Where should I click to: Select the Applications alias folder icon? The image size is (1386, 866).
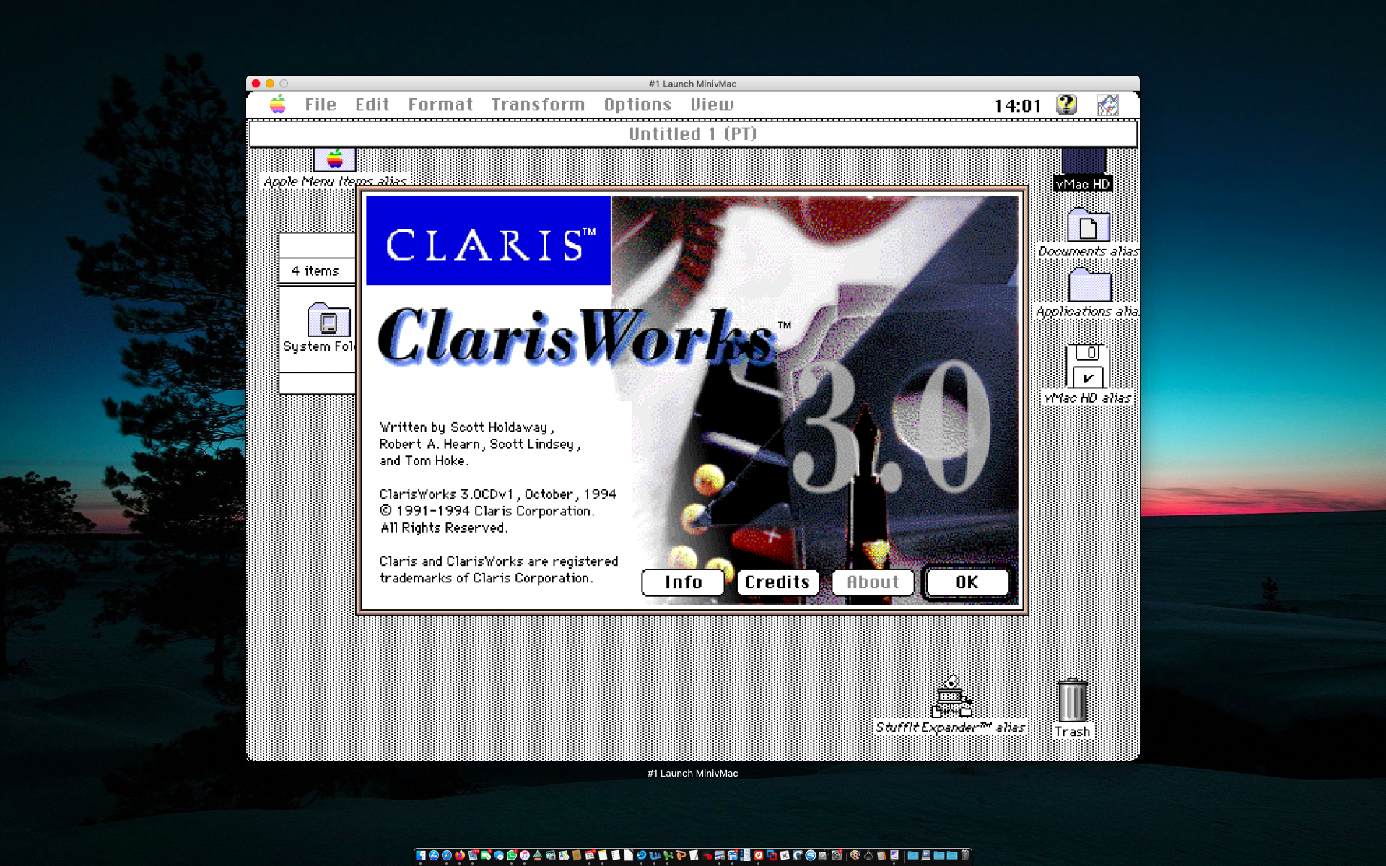tap(1089, 286)
